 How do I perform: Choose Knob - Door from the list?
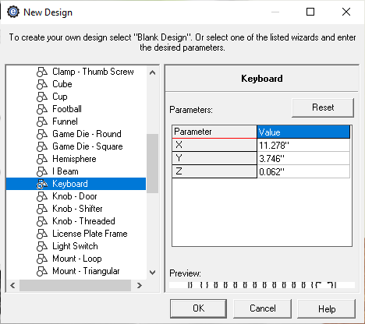tap(75, 196)
